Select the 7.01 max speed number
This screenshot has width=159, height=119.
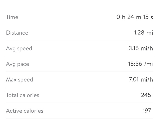coord(134,80)
